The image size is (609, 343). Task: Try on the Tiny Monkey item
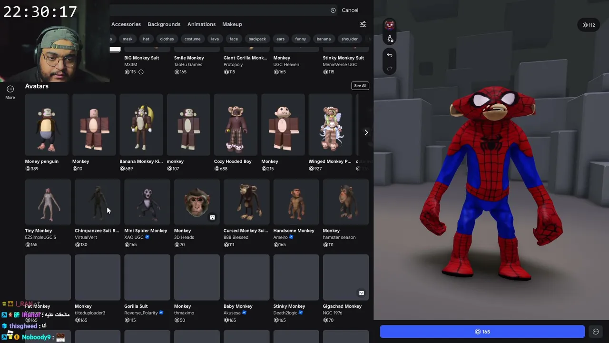pos(48,202)
